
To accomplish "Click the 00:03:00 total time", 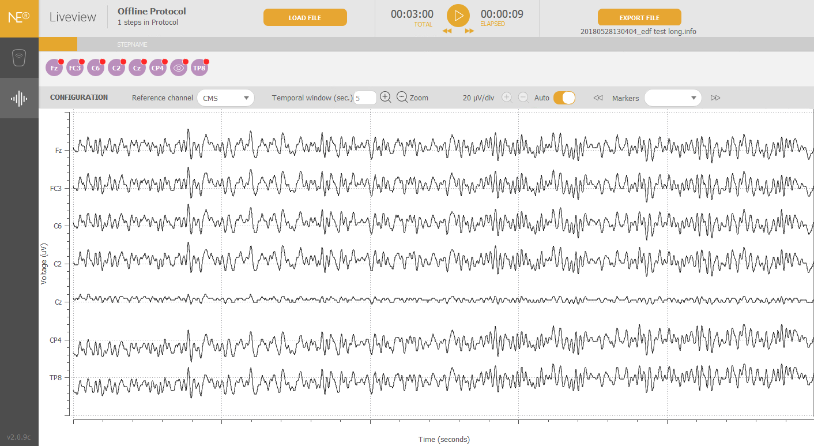I will pos(412,14).
